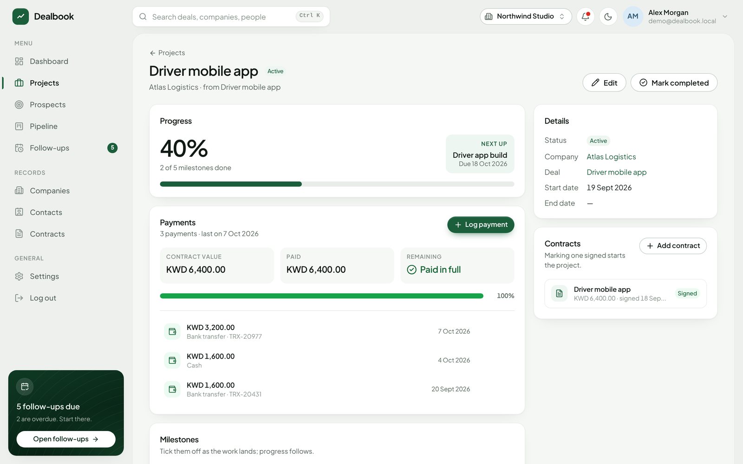The width and height of the screenshot is (743, 464).
Task: Click the 100% payments progress bar
Action: tap(321, 296)
